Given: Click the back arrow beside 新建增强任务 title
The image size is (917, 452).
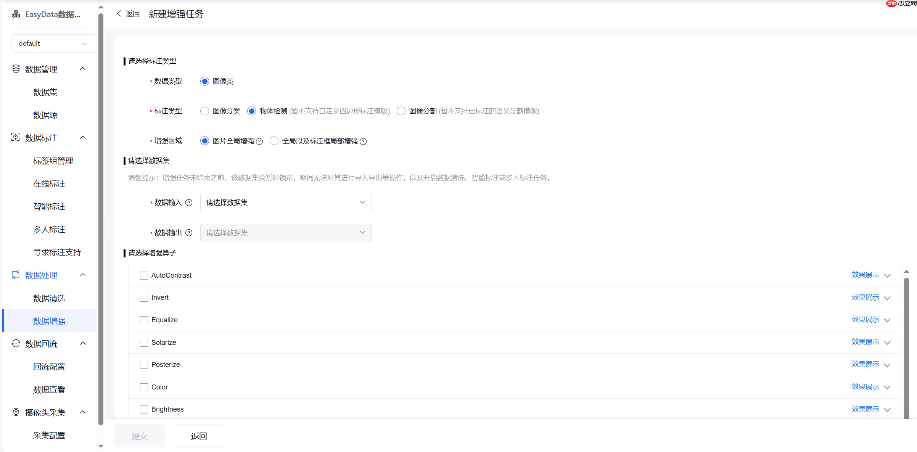Looking at the screenshot, I should 119,13.
